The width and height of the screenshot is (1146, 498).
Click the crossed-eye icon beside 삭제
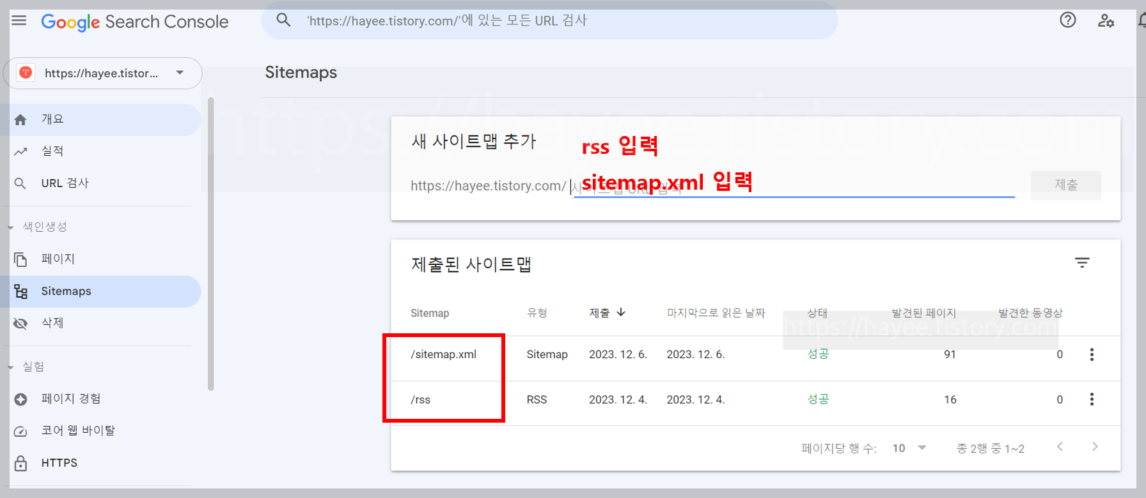point(20,324)
